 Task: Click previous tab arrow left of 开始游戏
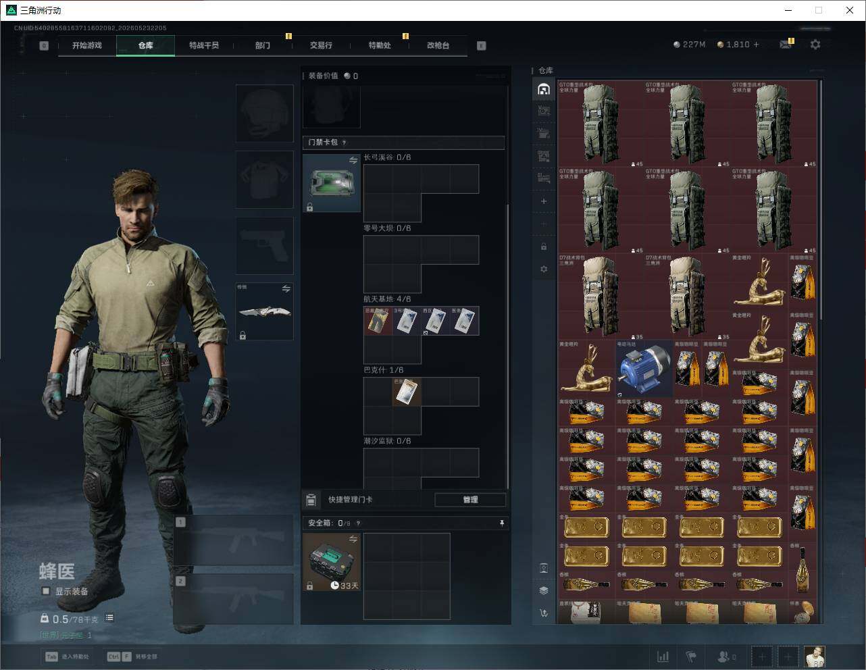point(44,46)
